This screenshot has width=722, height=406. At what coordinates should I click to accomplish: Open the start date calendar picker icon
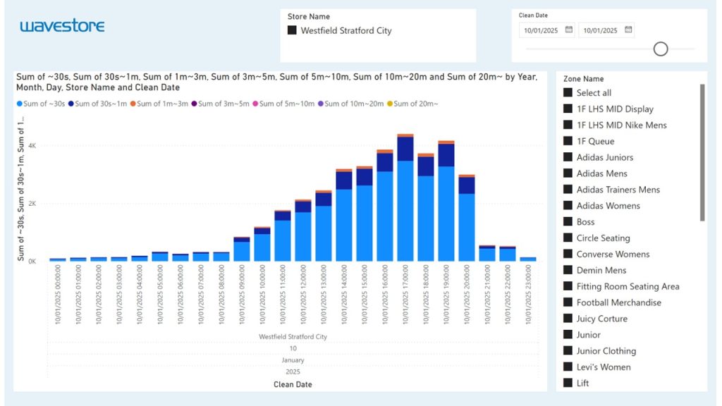tap(569, 30)
